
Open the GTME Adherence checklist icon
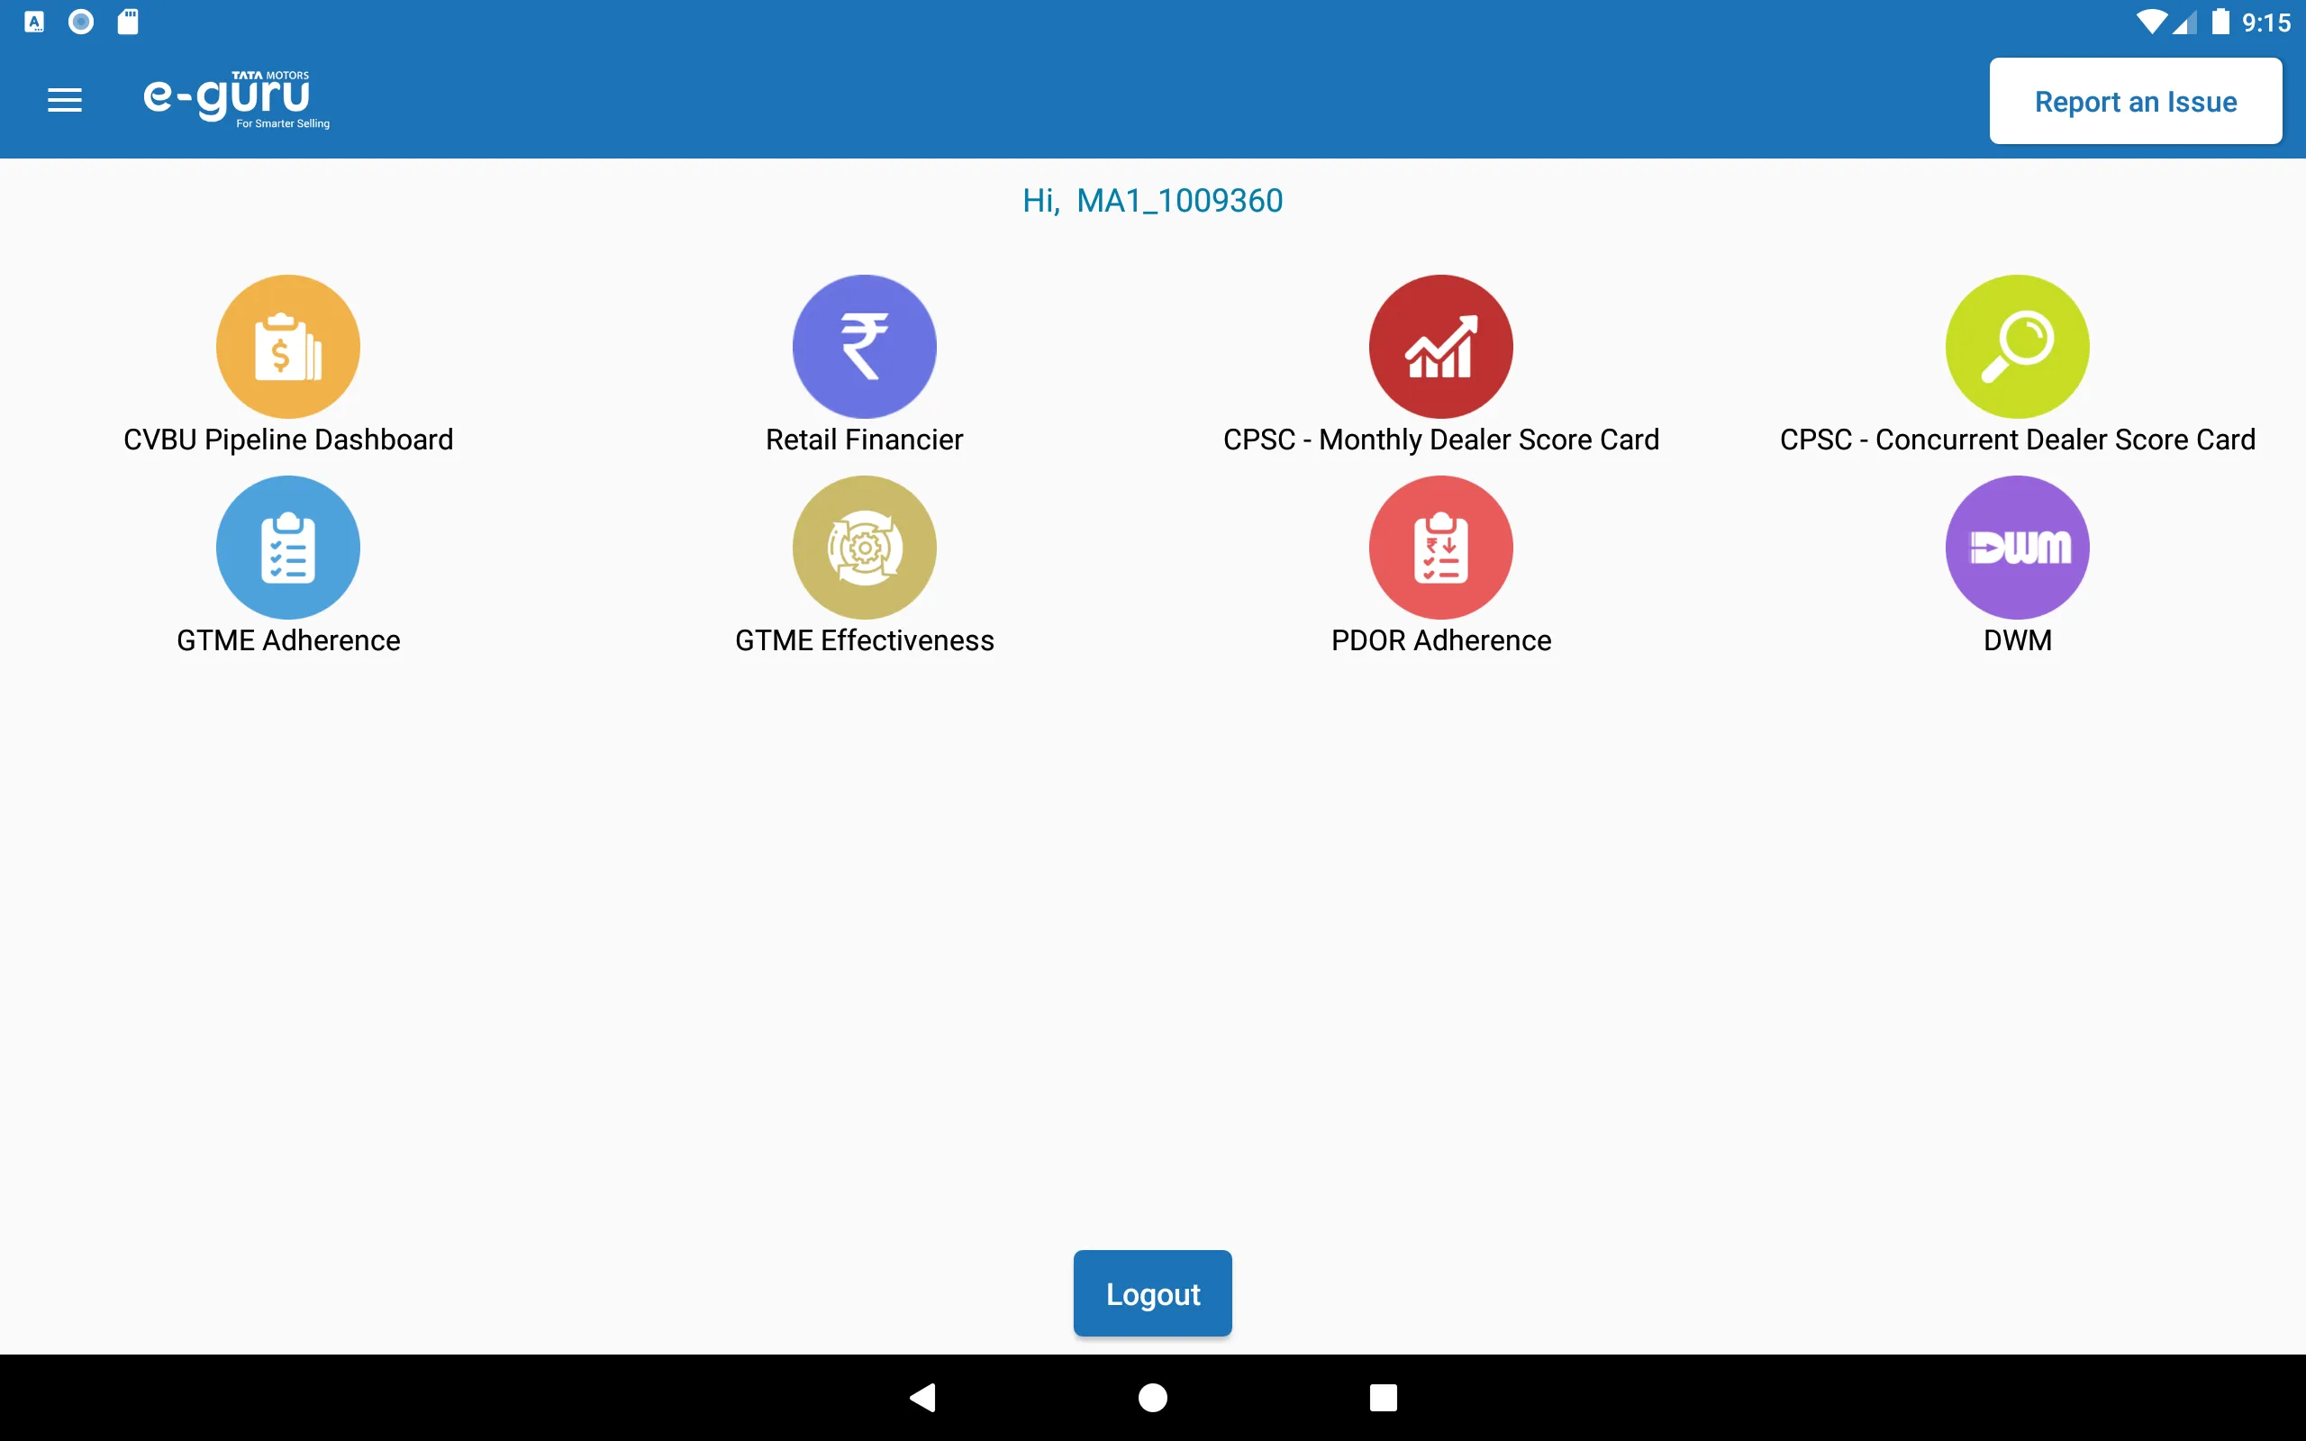[287, 547]
